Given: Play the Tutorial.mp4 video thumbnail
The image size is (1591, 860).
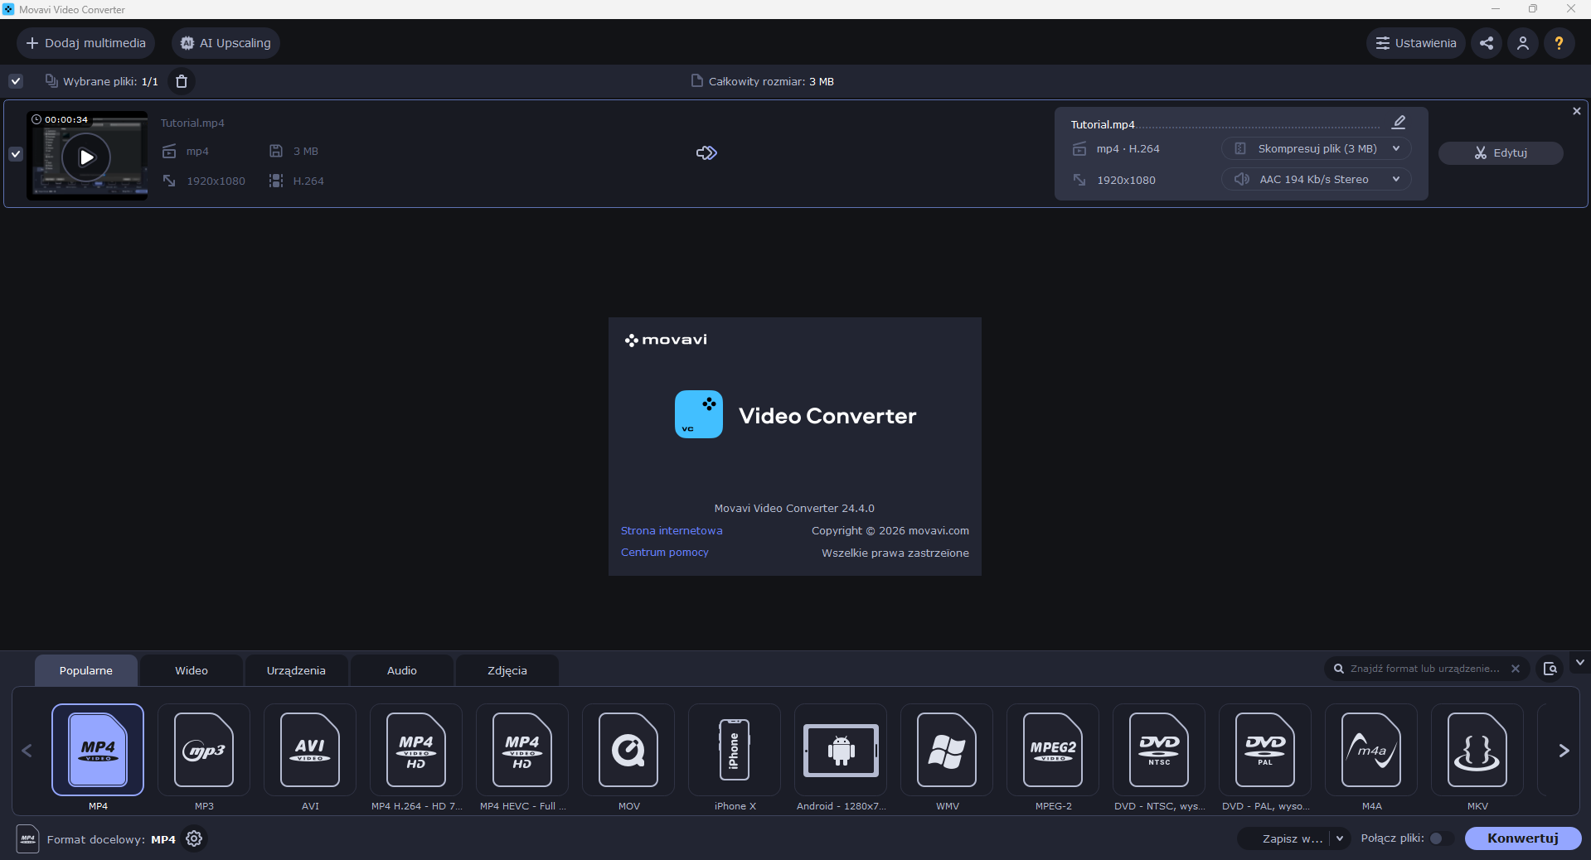Looking at the screenshot, I should [x=86, y=157].
